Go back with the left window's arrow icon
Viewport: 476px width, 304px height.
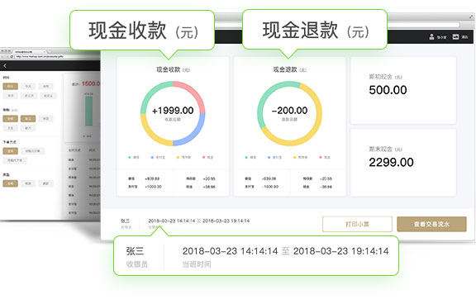coord(5,65)
